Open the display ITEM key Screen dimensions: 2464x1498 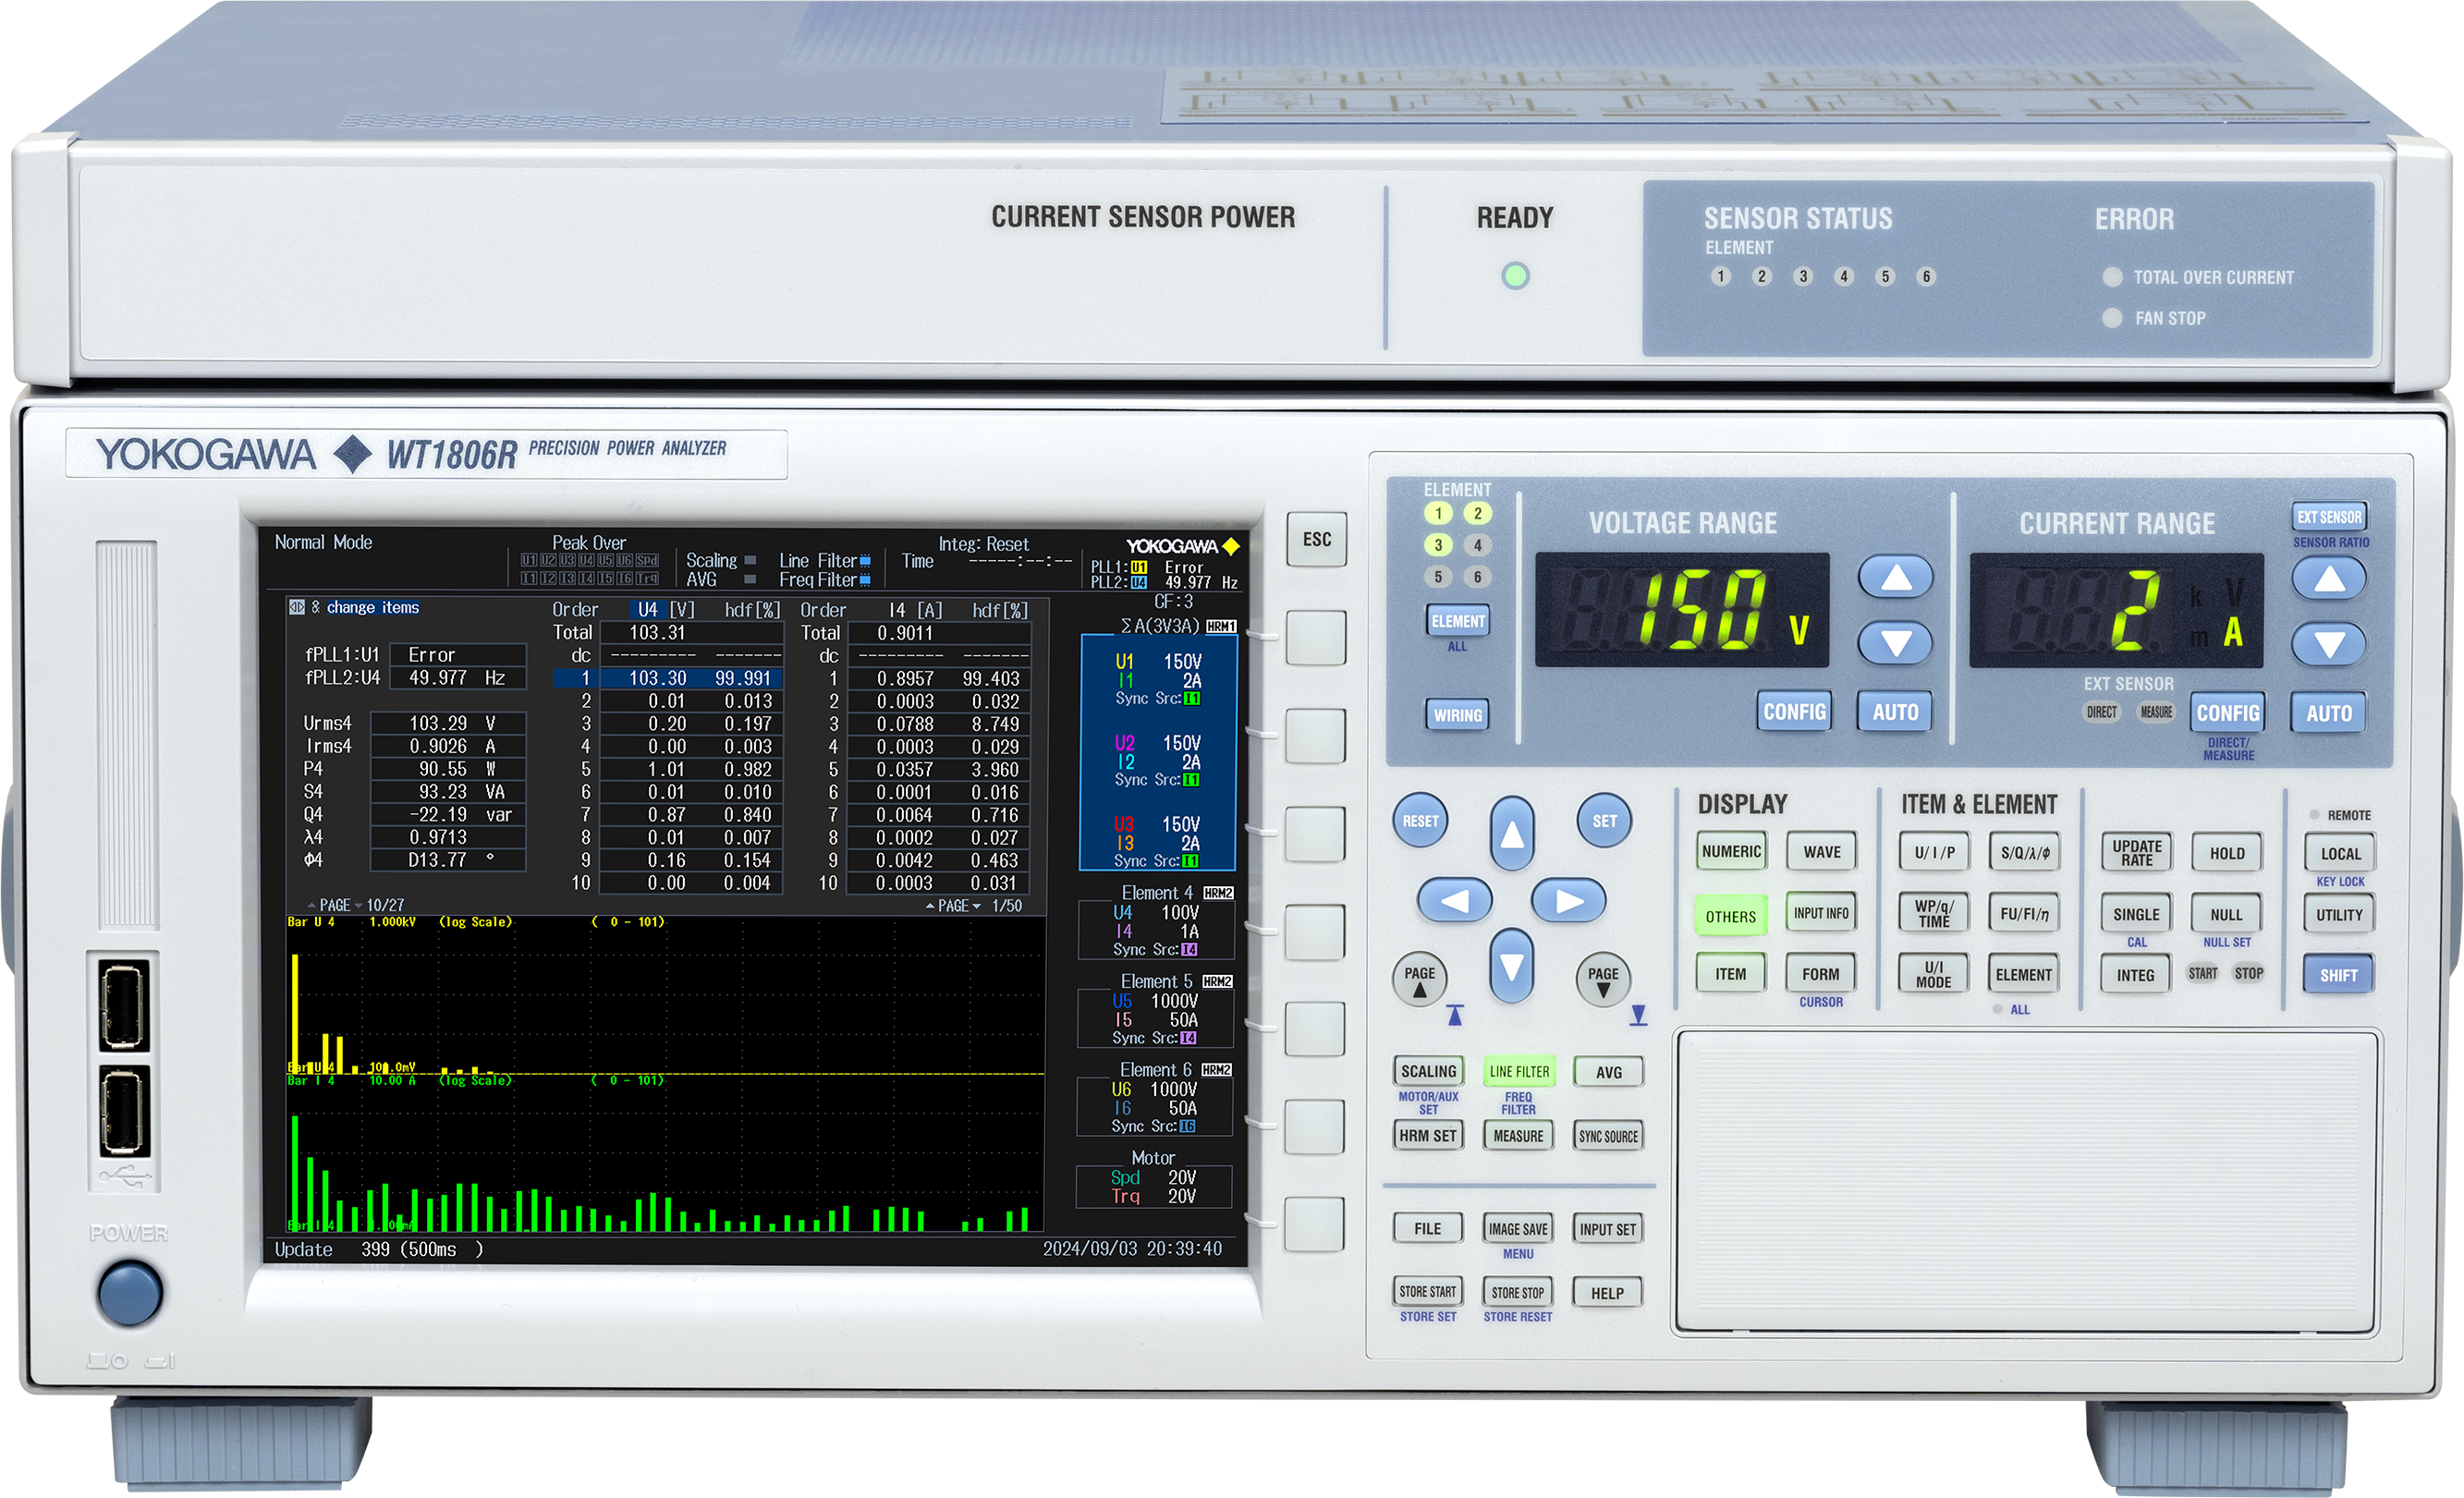click(x=1731, y=974)
